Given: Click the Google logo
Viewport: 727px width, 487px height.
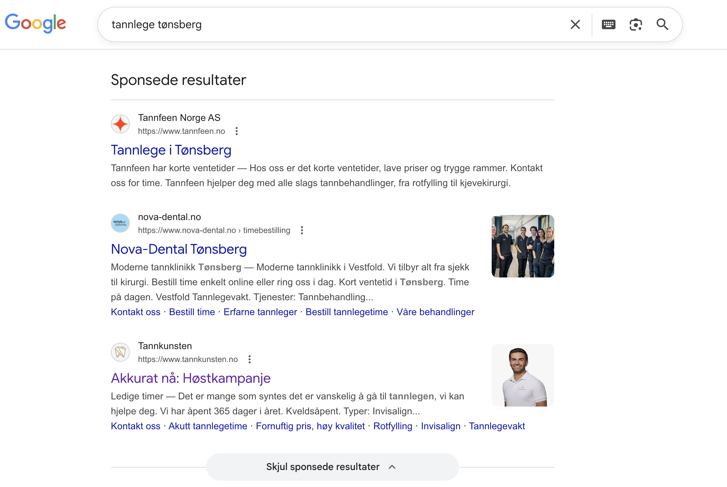Looking at the screenshot, I should pyautogui.click(x=35, y=23).
